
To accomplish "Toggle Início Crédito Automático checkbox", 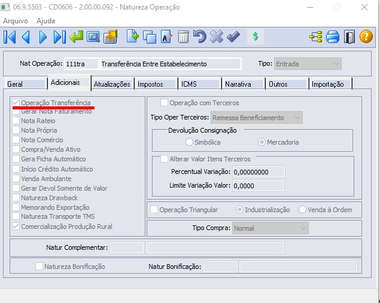I will [16, 169].
